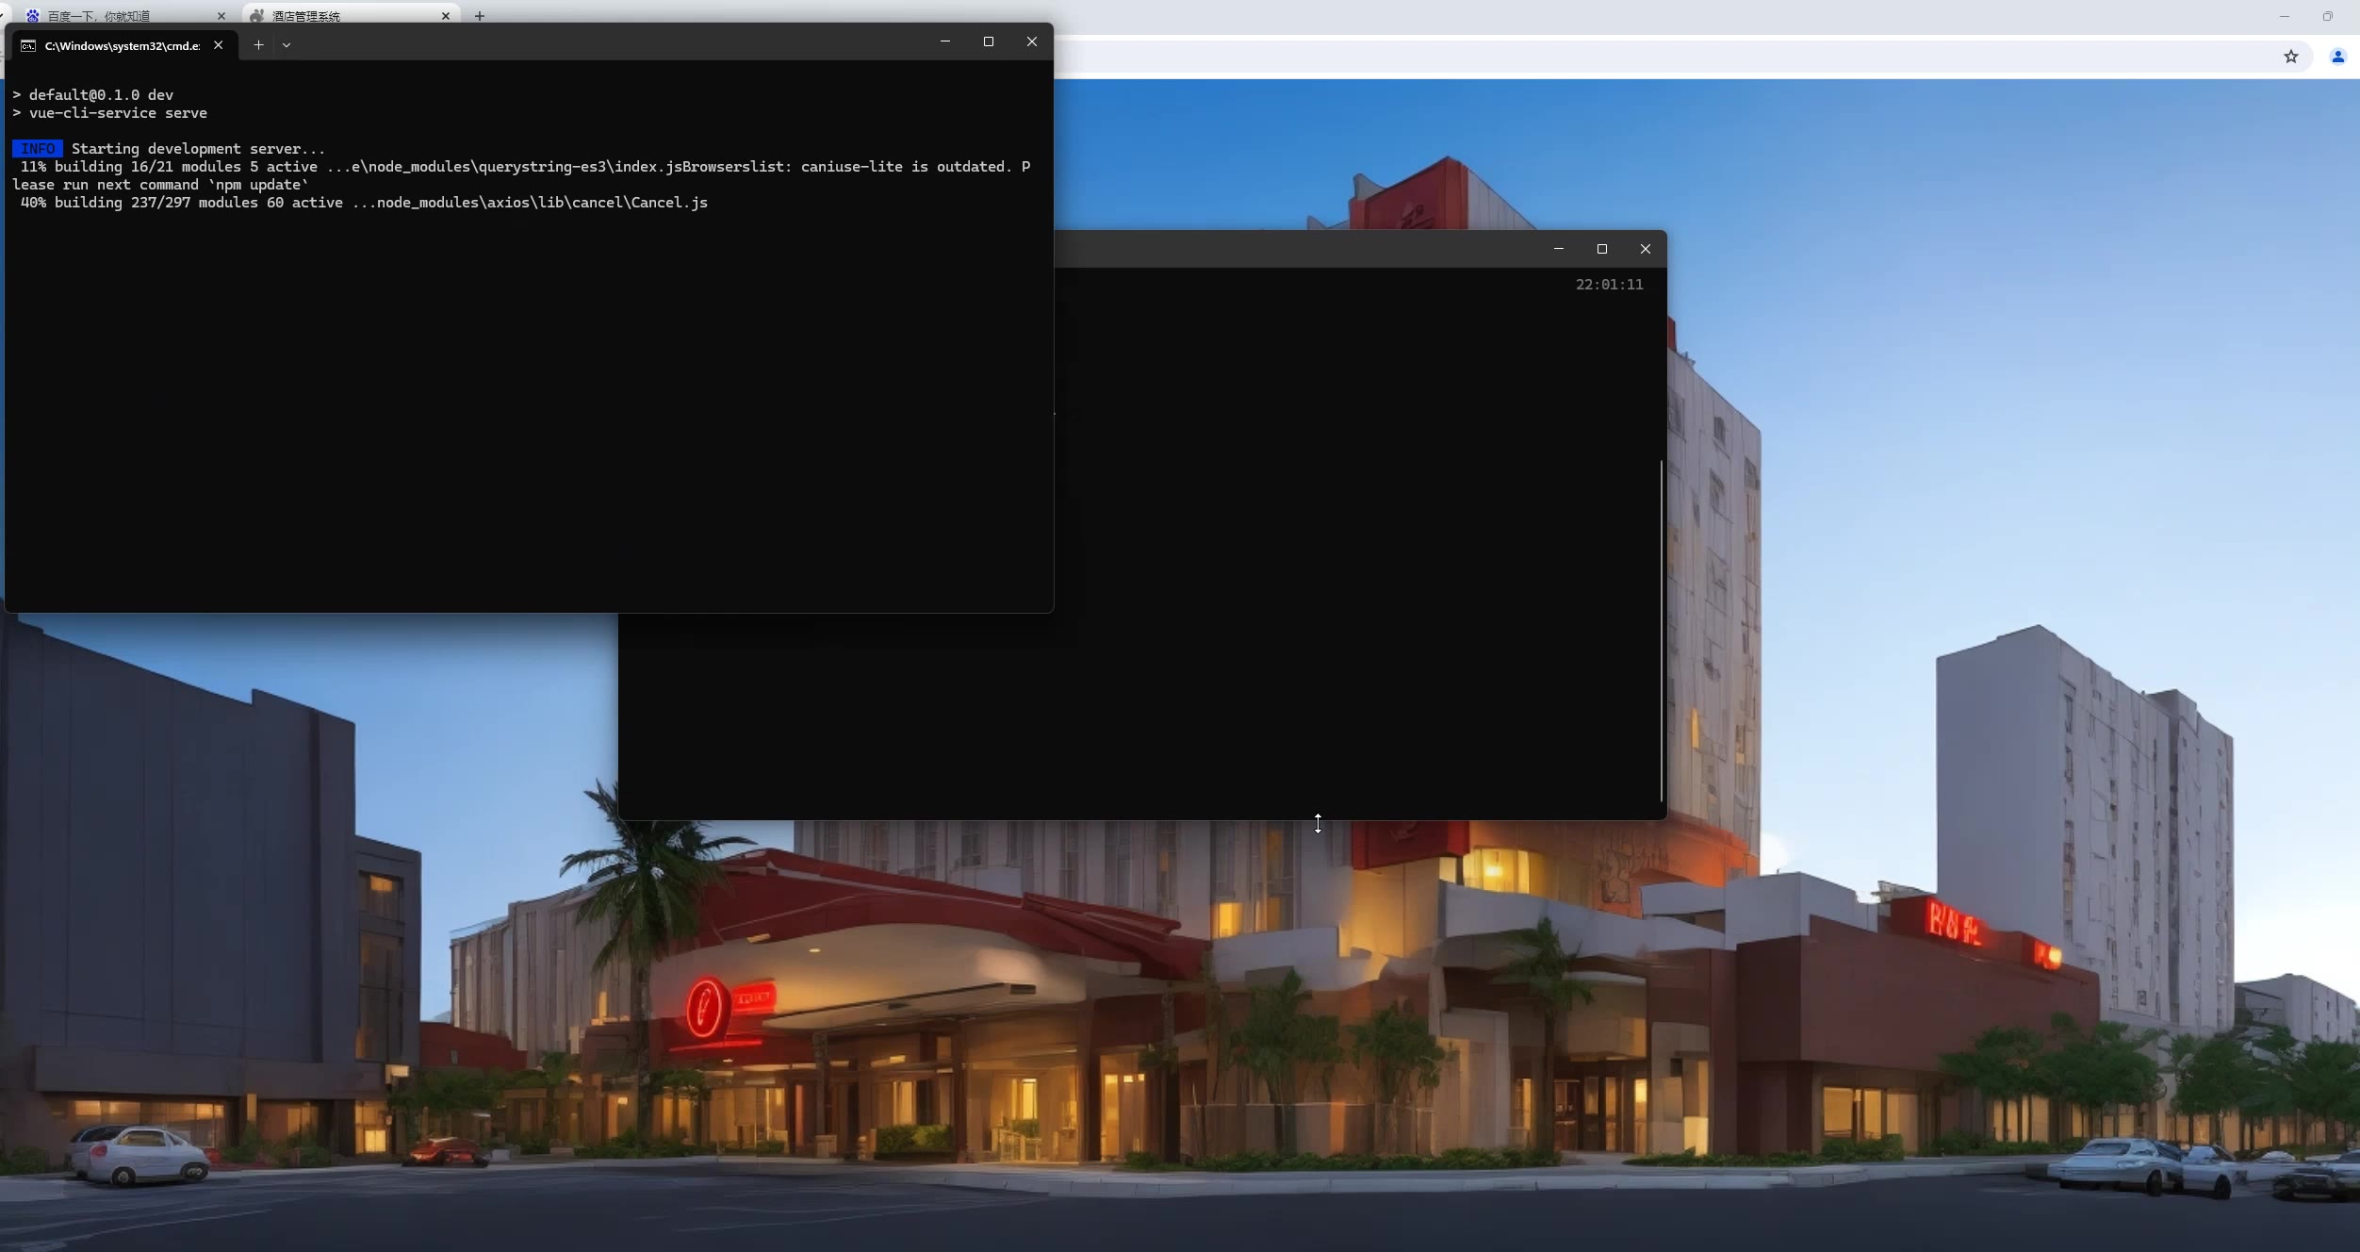
Task: Close the 酒店管理系统 browser tab
Action: 446,16
